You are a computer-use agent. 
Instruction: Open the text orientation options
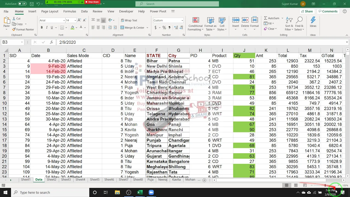click(x=111, y=20)
